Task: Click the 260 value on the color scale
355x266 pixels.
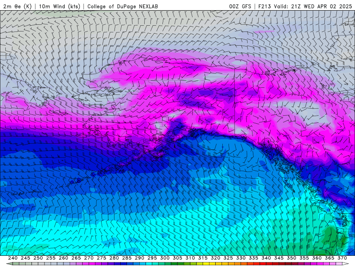Action: 63,258
